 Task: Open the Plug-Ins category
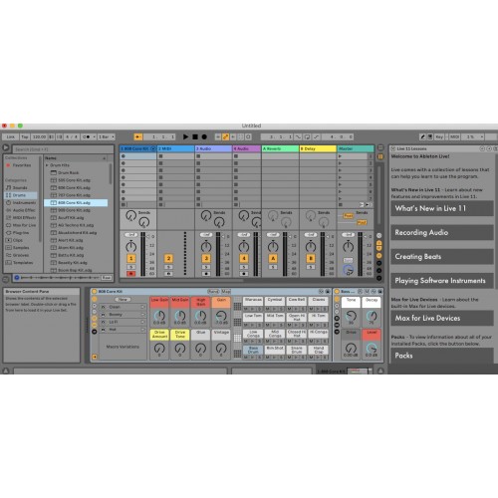[21, 233]
